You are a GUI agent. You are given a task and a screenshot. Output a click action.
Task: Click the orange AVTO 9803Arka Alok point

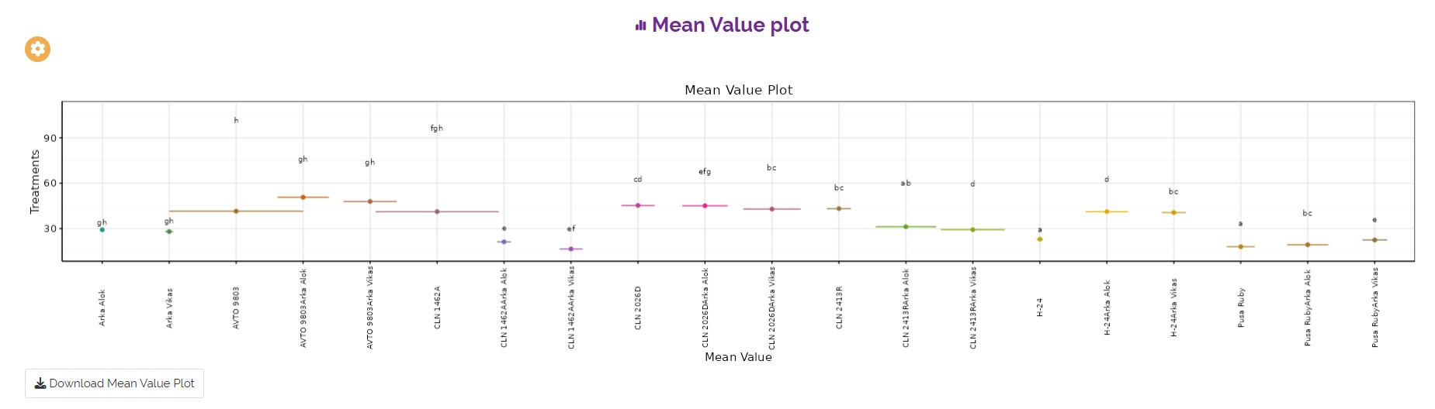click(303, 198)
